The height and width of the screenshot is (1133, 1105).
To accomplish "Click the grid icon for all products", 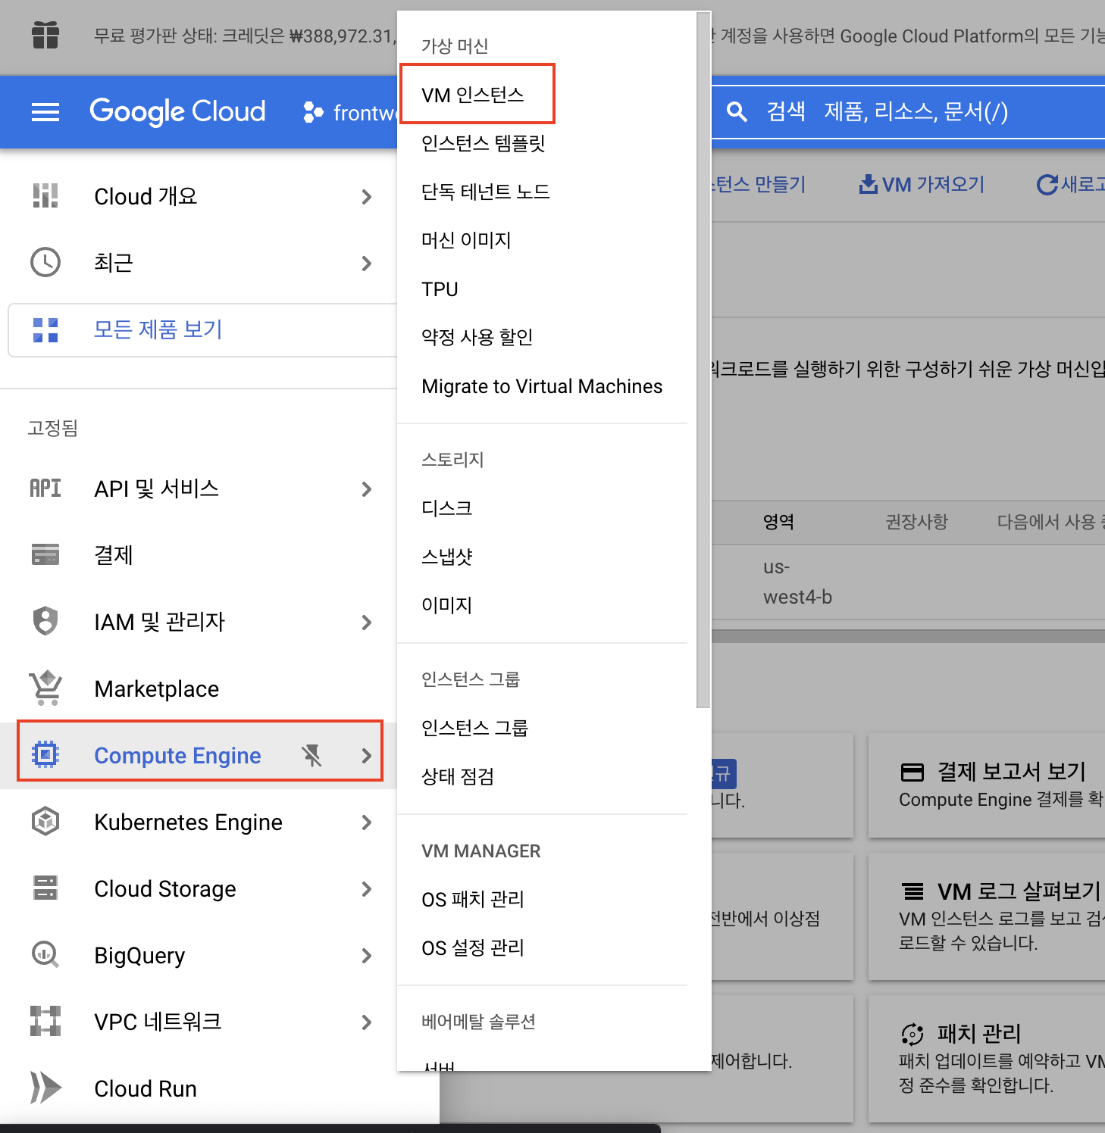I will click(x=45, y=330).
